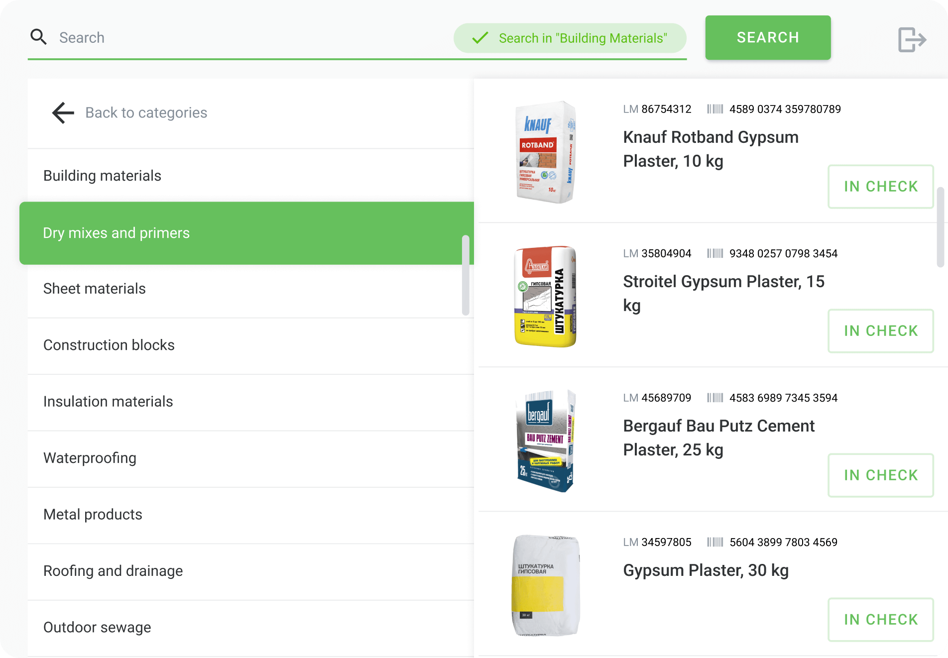Viewport: 948px width, 658px height.
Task: Open the Sheet materials category
Action: pos(95,289)
